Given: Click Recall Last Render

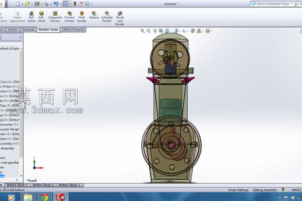Looking at the screenshot, I should tap(120, 19).
